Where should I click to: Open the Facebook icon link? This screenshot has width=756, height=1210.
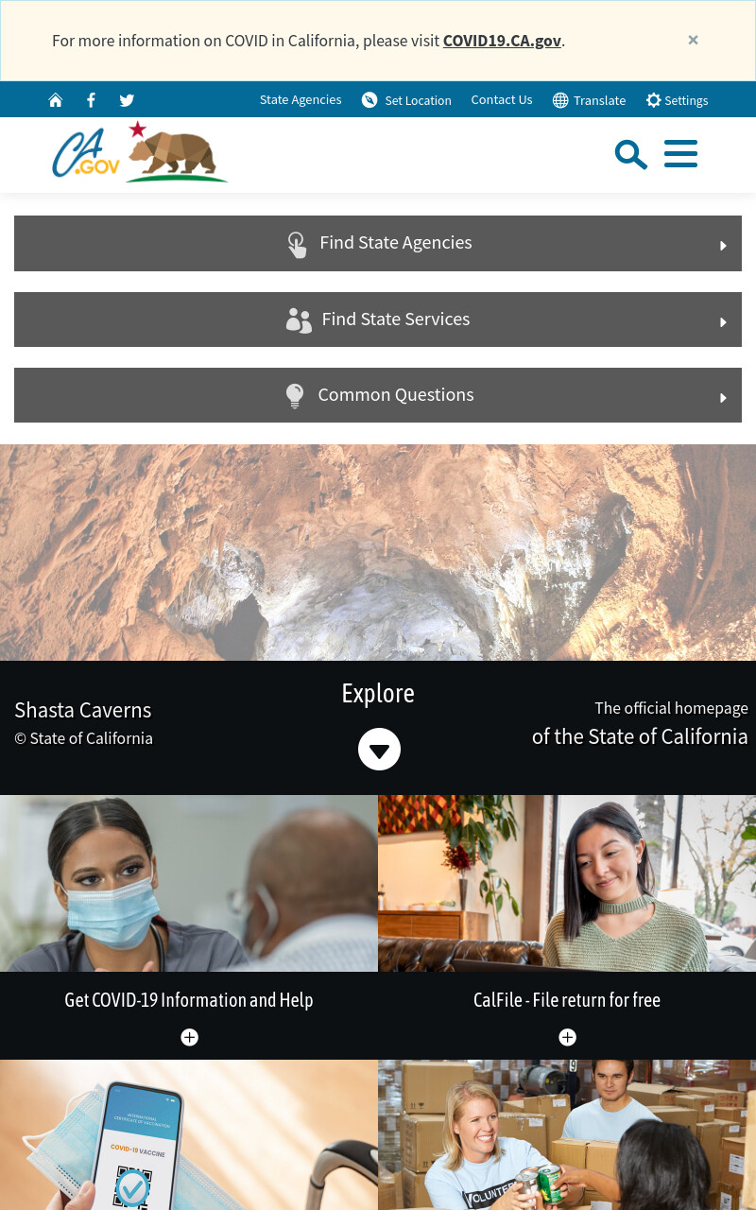(x=91, y=100)
